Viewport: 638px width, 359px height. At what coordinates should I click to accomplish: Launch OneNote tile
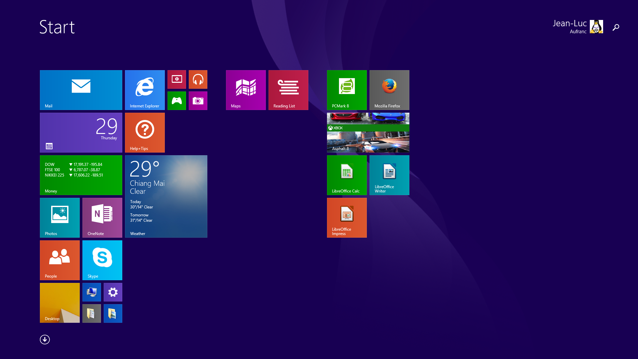click(102, 218)
